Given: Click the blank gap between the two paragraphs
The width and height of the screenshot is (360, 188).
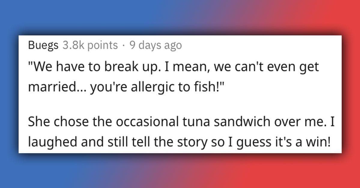Looking at the screenshot, I should [180, 106].
